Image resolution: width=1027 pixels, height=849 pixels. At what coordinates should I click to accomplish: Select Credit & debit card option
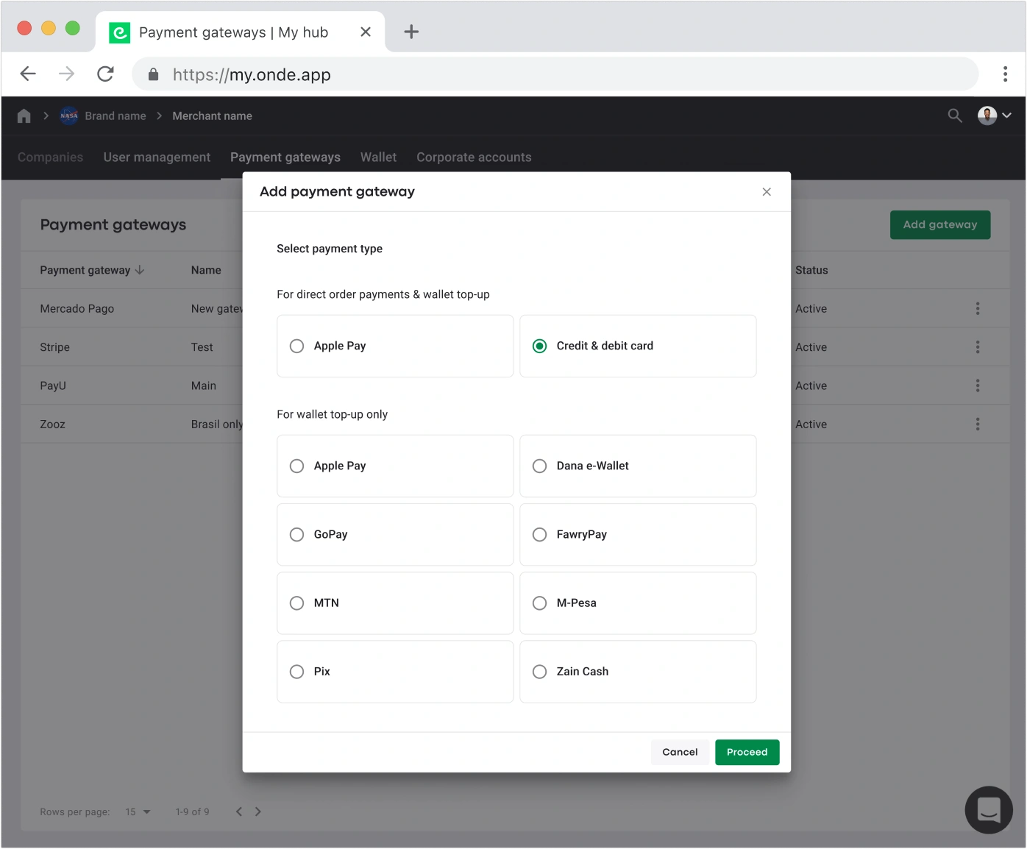coord(540,346)
